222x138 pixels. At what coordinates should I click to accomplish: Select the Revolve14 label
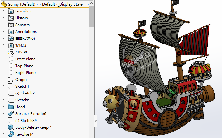coord(25,134)
